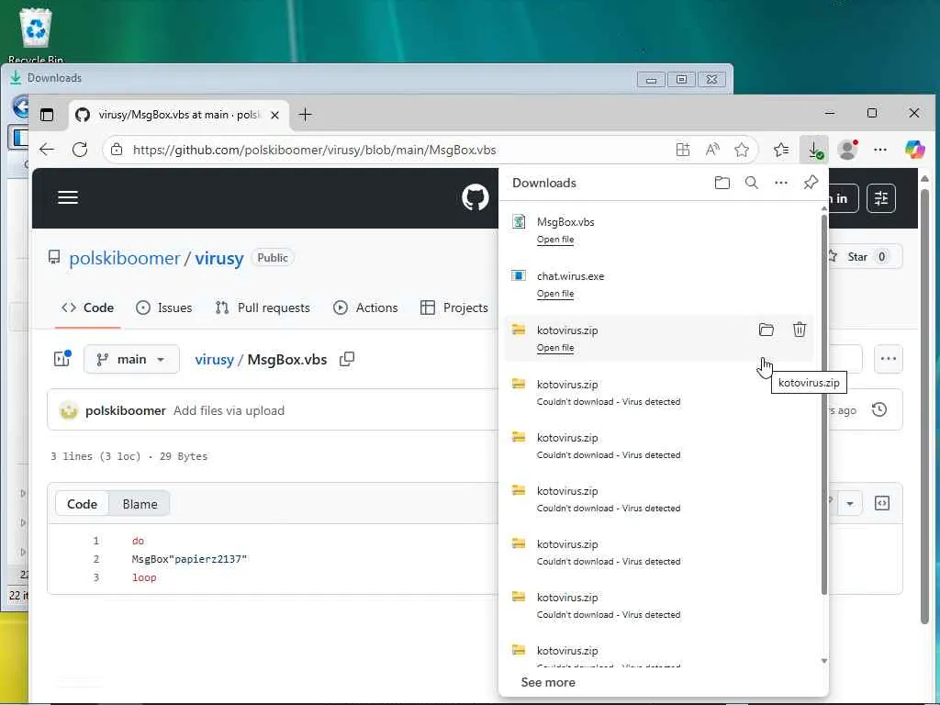Click Open file under kotovirus.zip
This screenshot has height=705, width=940.
555,347
